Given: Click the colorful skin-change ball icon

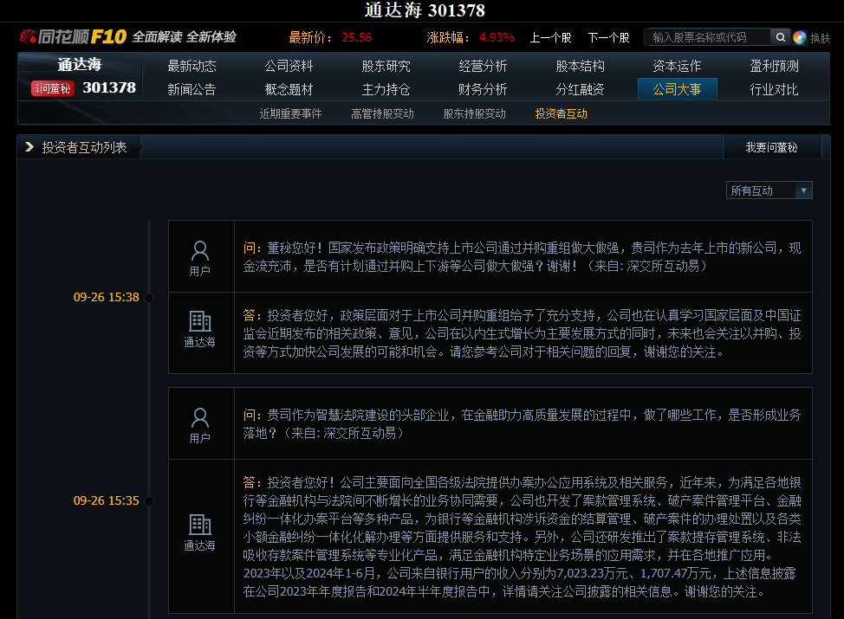Looking at the screenshot, I should pyautogui.click(x=799, y=37).
